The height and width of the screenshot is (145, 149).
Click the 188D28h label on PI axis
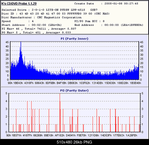click(123, 83)
